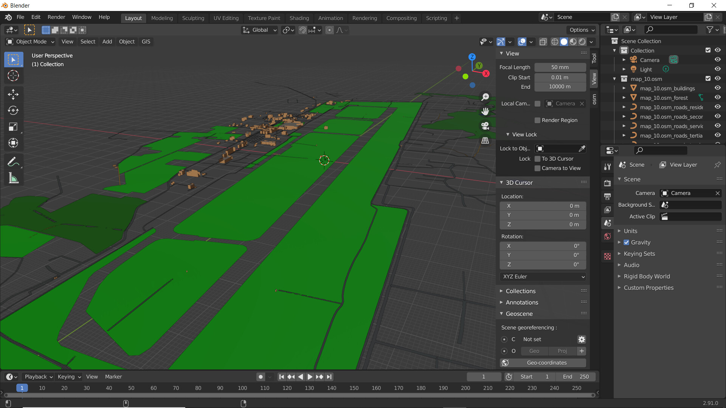Viewport: 726px width, 408px height.
Task: Select the Measure tool
Action: [13, 178]
